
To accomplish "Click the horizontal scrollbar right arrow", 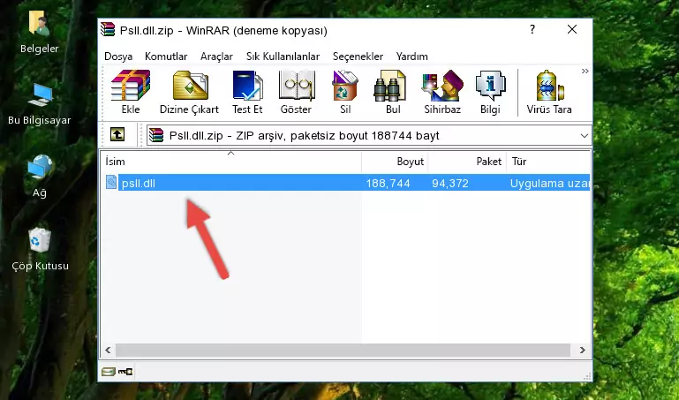I will [583, 350].
